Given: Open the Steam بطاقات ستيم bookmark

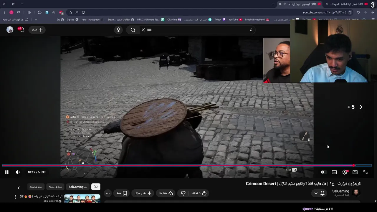Looking at the screenshot, I should [121, 19].
